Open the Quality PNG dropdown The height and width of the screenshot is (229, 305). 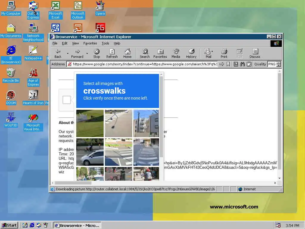278,64
